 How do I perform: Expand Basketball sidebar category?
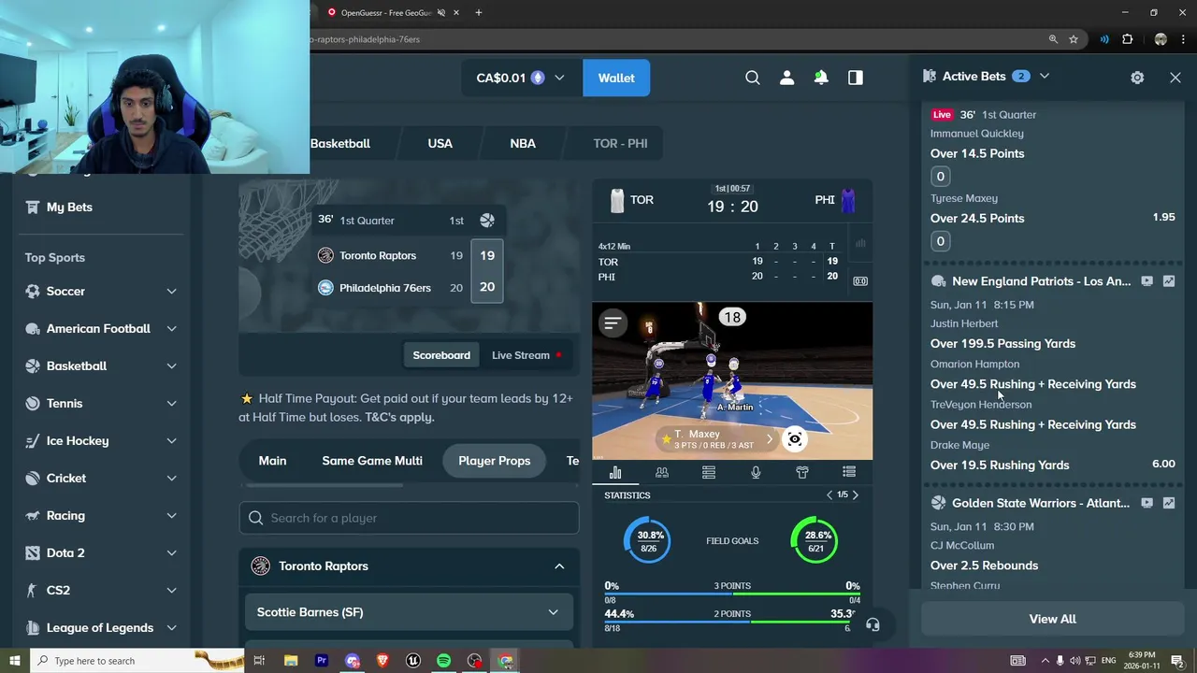coord(171,366)
